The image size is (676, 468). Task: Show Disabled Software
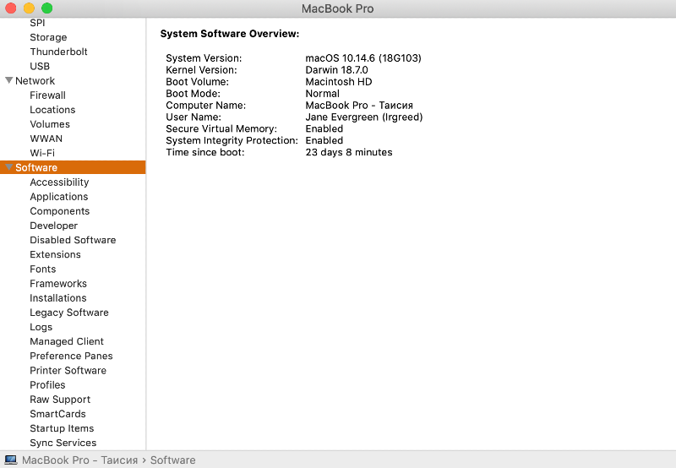(x=73, y=240)
